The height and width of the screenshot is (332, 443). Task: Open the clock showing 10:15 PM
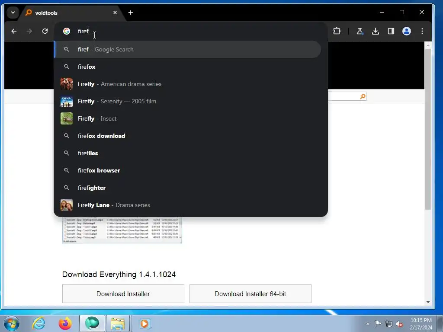pos(421,324)
